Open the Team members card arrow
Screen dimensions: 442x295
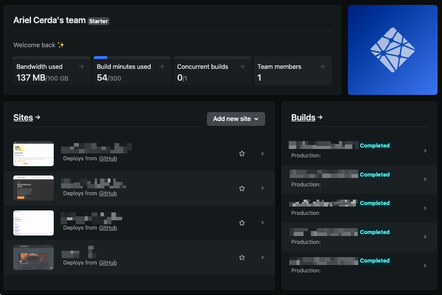click(x=322, y=67)
